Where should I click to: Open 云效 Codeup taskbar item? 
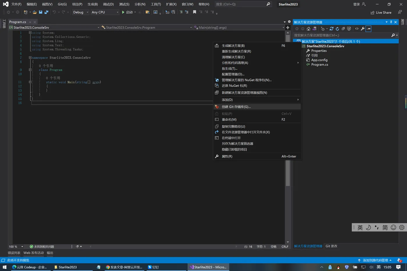30,267
